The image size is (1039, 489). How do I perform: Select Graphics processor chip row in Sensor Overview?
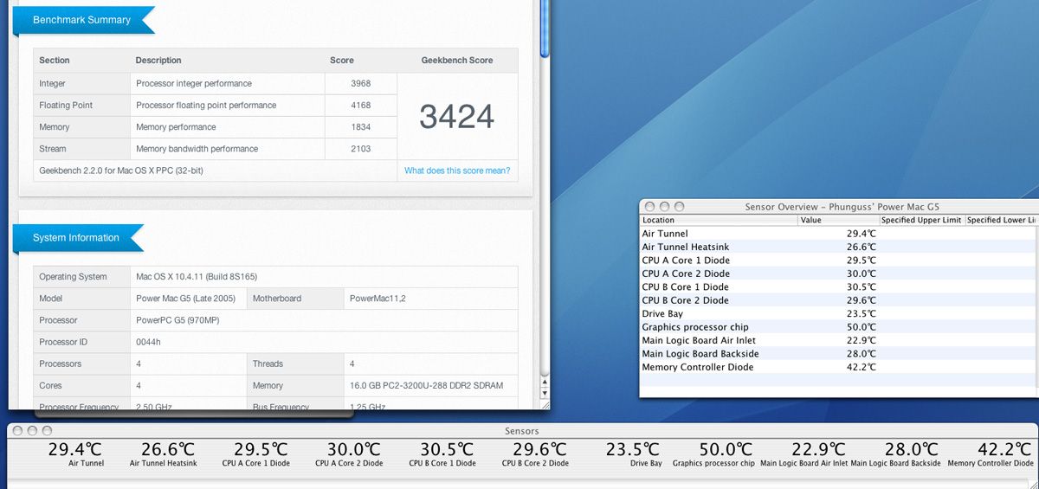pos(839,327)
